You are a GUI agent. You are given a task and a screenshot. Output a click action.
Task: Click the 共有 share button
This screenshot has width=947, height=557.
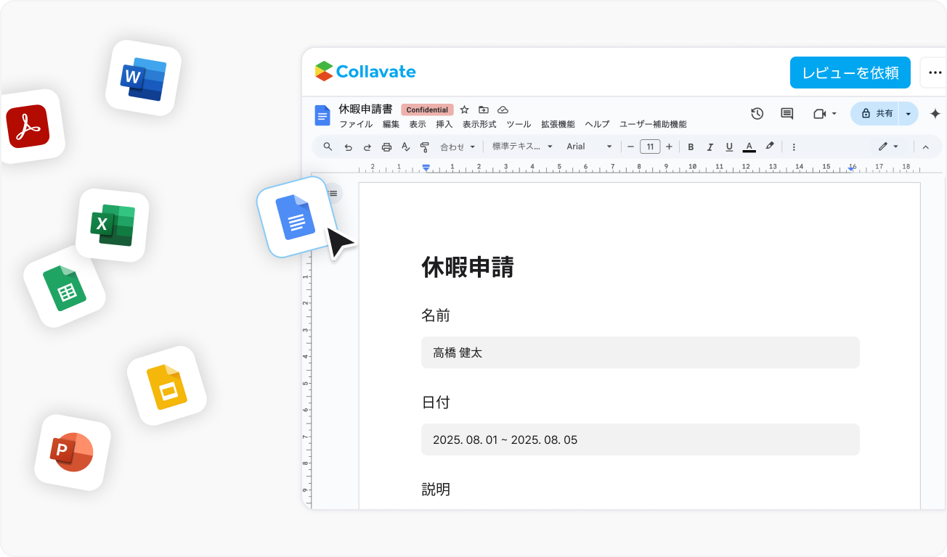click(875, 114)
